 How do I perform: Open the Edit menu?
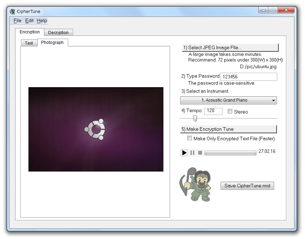tap(30, 21)
